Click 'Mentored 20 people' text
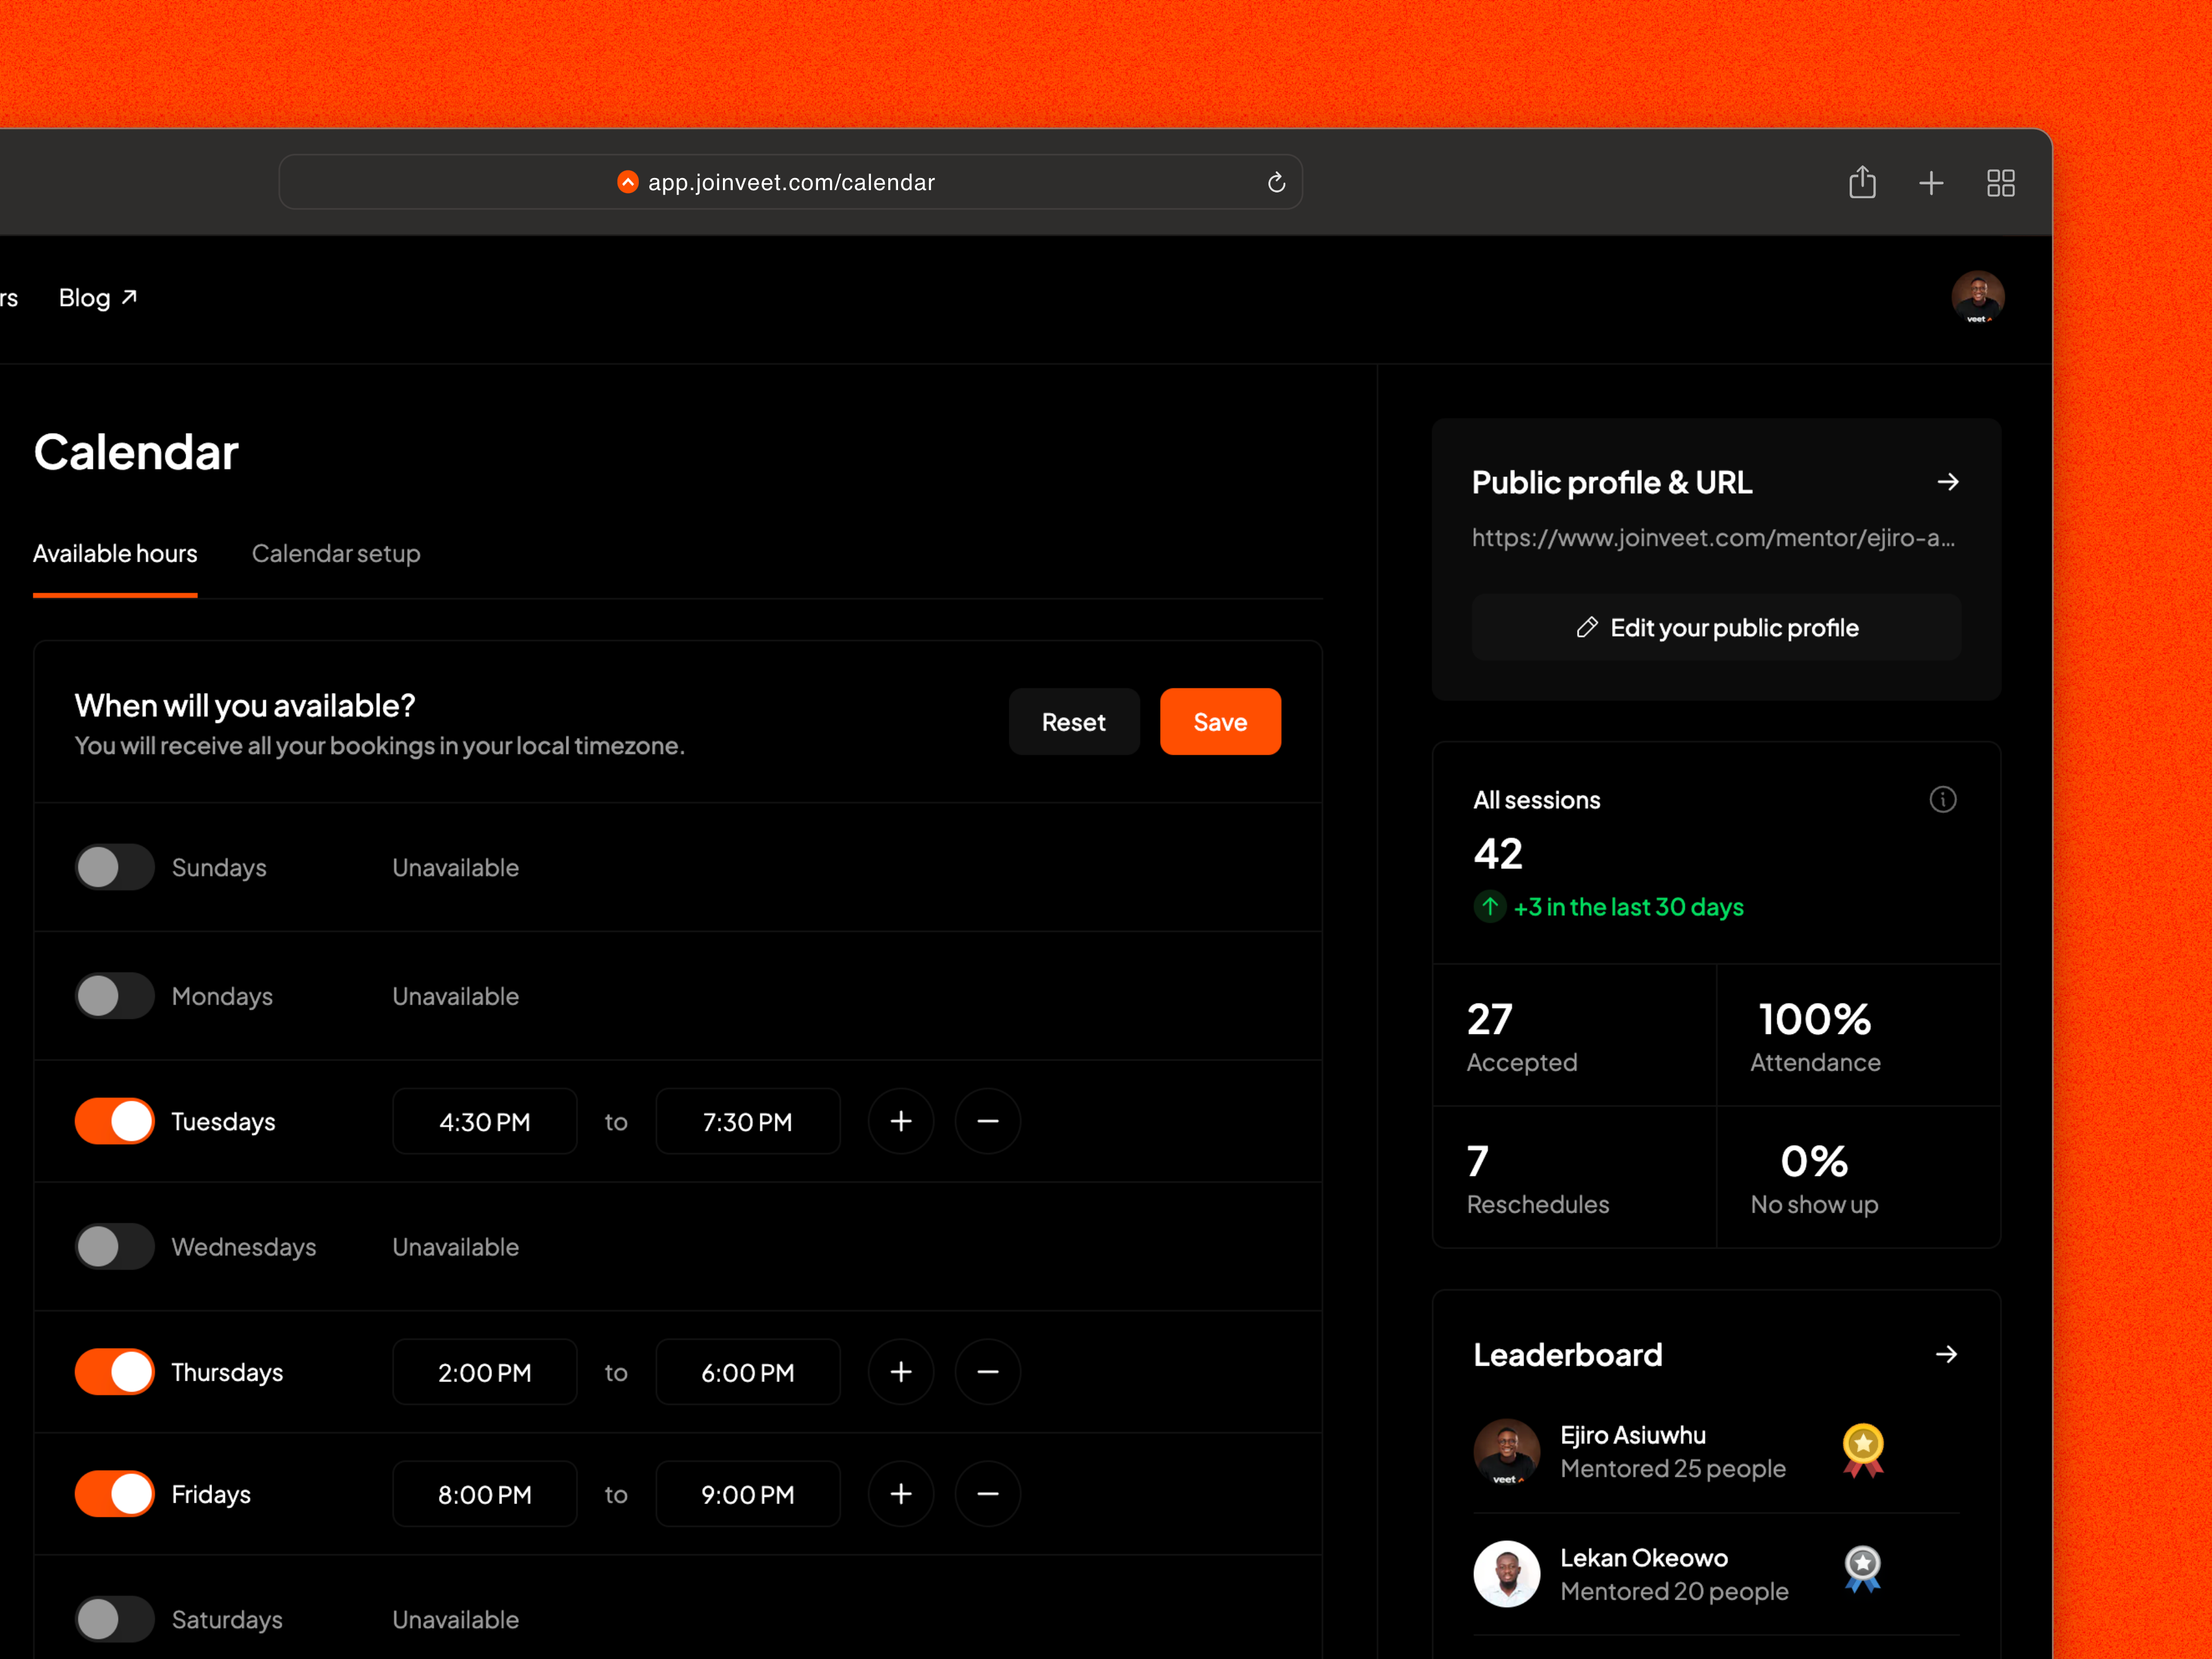This screenshot has height=1659, width=2212. point(1674,1591)
